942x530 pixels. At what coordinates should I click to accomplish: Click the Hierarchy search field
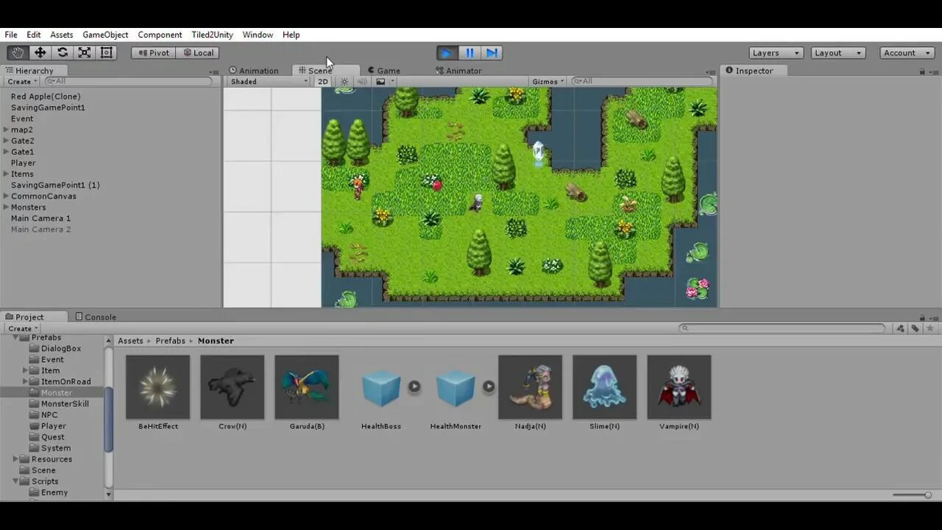(x=130, y=82)
